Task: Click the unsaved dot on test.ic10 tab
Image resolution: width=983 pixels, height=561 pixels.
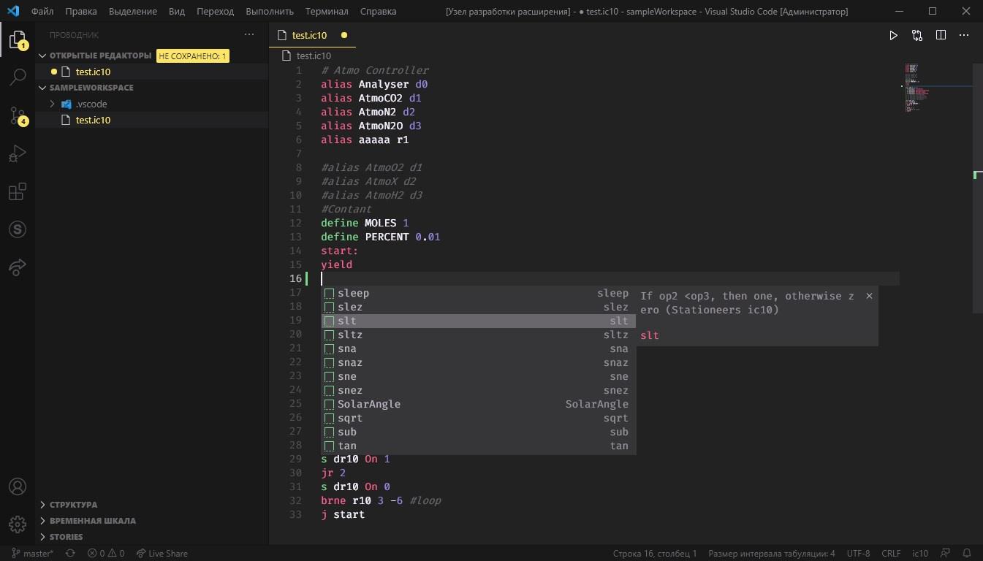Action: click(x=344, y=35)
